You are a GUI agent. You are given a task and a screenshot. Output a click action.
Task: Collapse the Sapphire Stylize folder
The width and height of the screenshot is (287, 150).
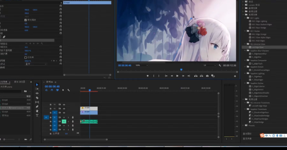pyautogui.click(x=245, y=83)
